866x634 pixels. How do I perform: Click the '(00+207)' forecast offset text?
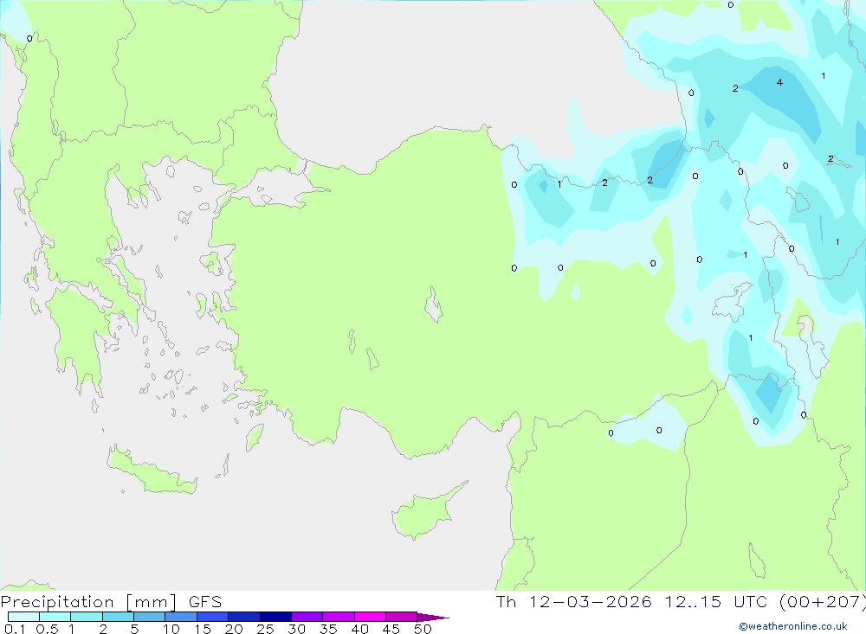coord(823,602)
